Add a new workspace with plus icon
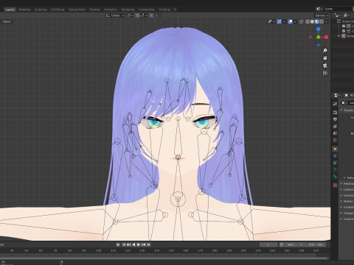Viewport: 354px width, 265px height. coord(175,10)
